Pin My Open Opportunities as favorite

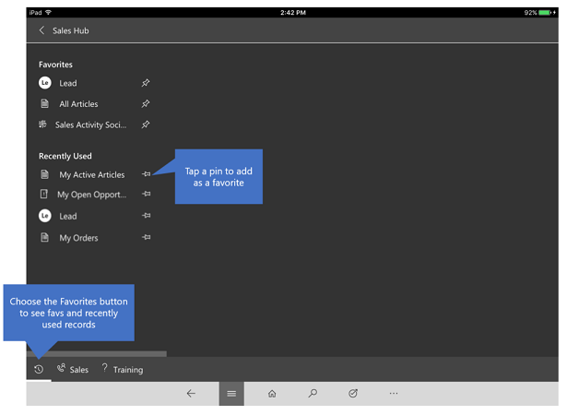tap(146, 195)
